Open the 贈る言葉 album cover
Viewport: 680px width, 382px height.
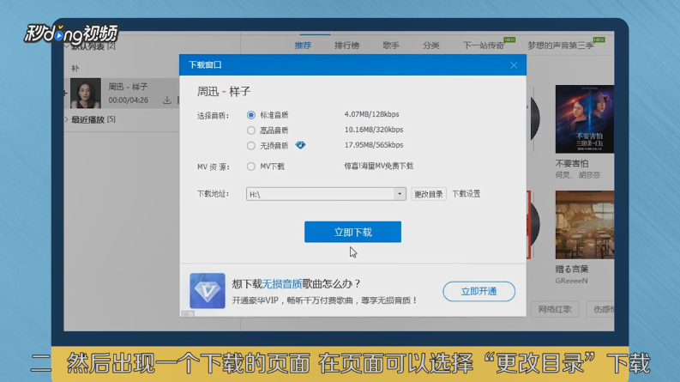(585, 225)
